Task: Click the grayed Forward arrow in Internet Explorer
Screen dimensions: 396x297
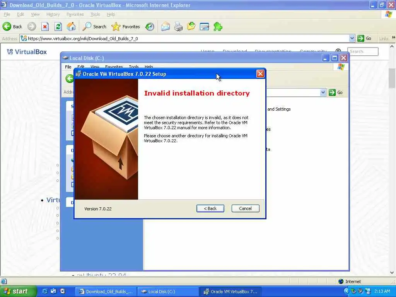Action: point(32,27)
